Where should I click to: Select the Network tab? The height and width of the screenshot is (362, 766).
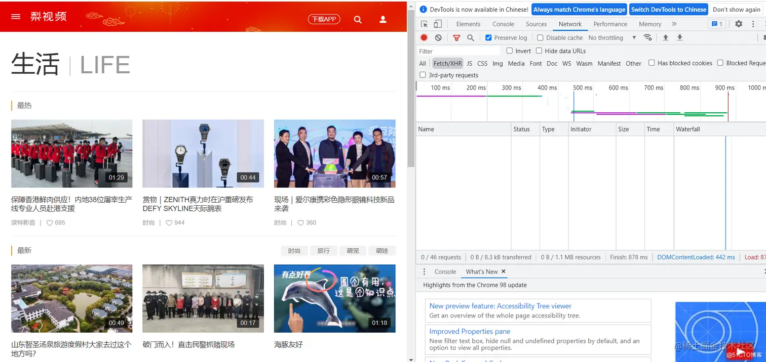pos(570,24)
